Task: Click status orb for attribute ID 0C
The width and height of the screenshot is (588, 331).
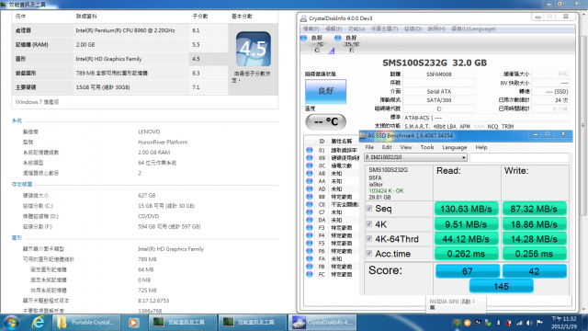Action: [310, 165]
